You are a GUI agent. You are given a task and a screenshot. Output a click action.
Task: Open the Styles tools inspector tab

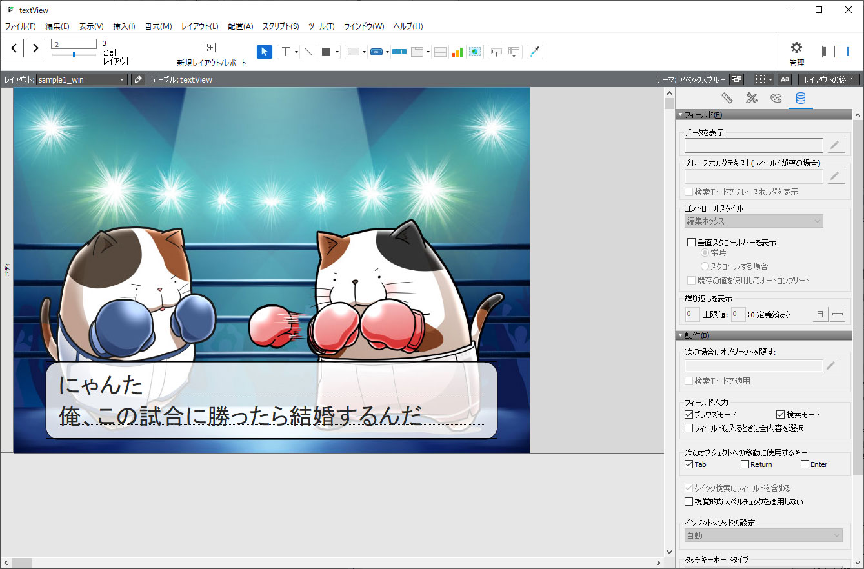point(752,98)
